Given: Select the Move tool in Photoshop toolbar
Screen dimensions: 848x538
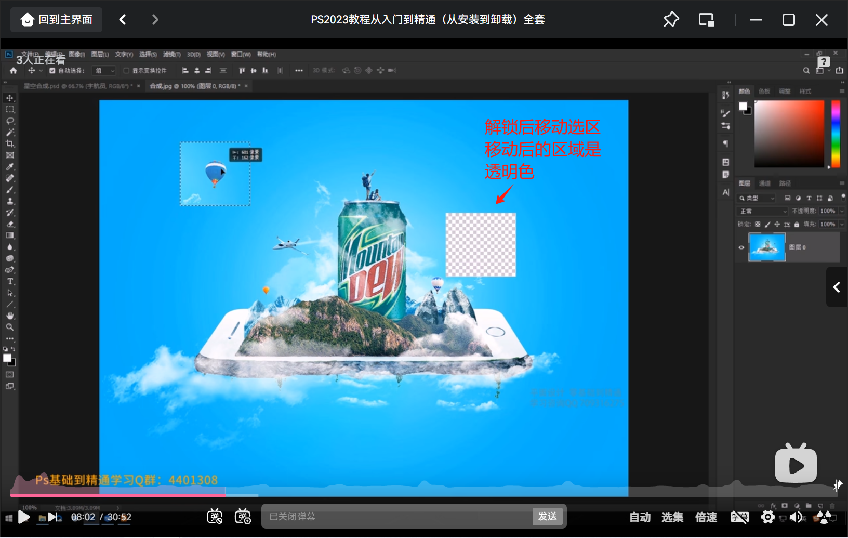Looking at the screenshot, I should [x=10, y=98].
